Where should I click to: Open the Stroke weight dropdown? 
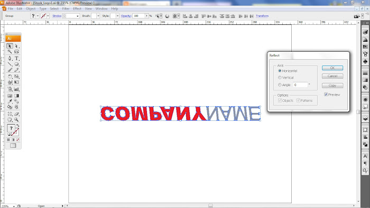click(78, 16)
